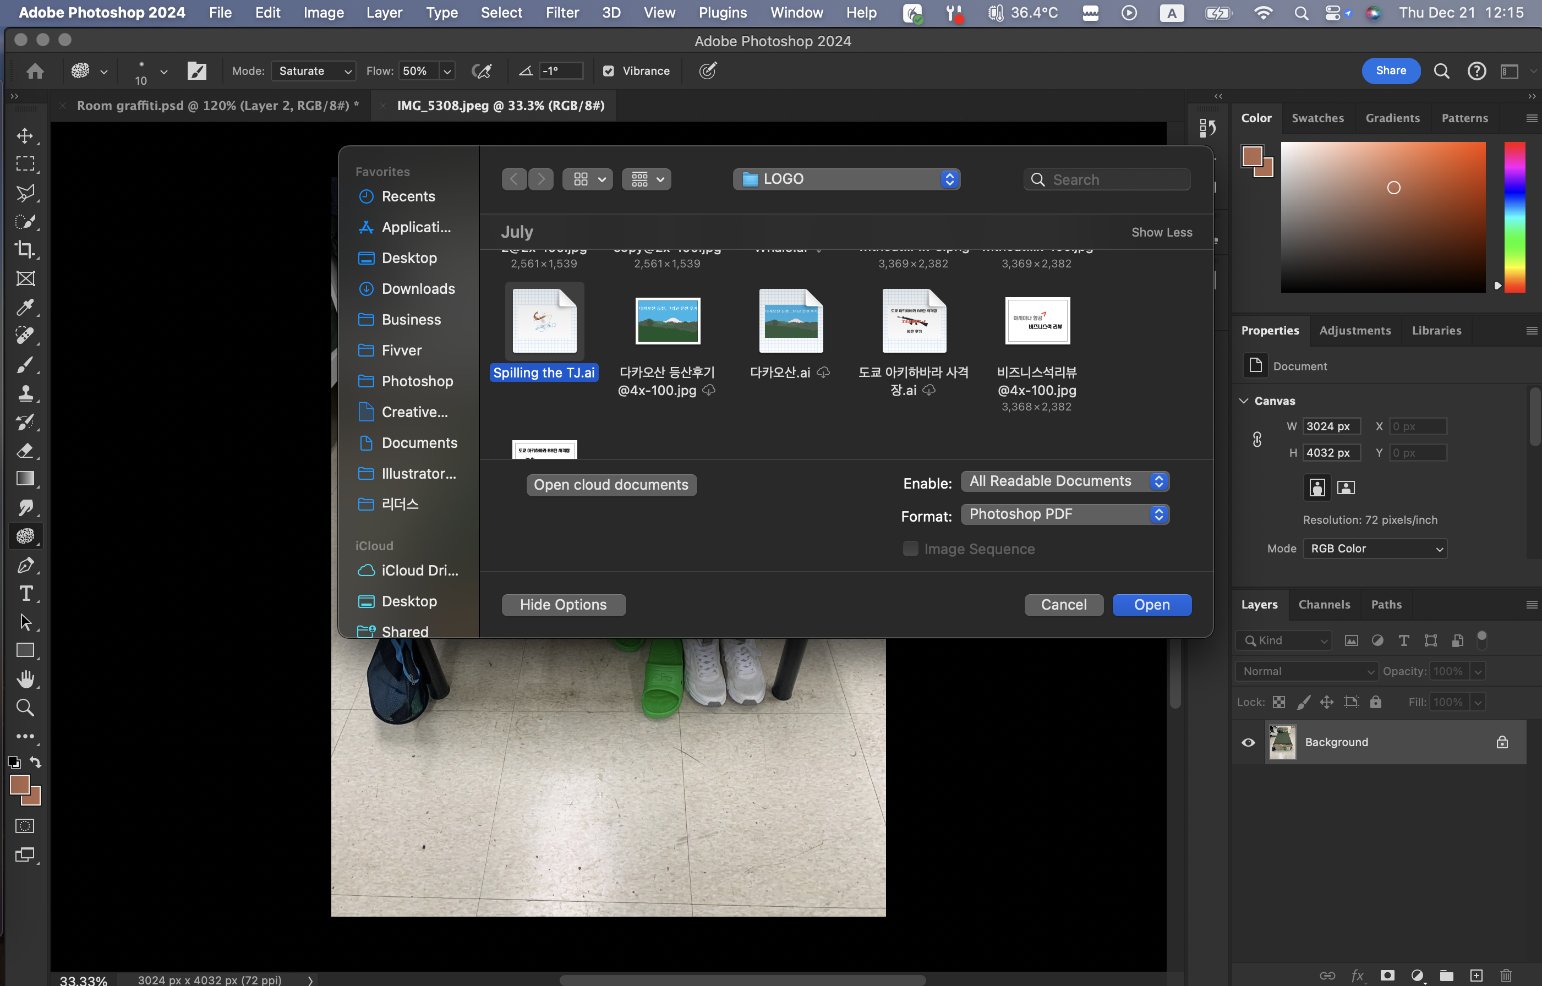Image resolution: width=1542 pixels, height=986 pixels.
Task: Select the Crop tool
Action: point(25,250)
